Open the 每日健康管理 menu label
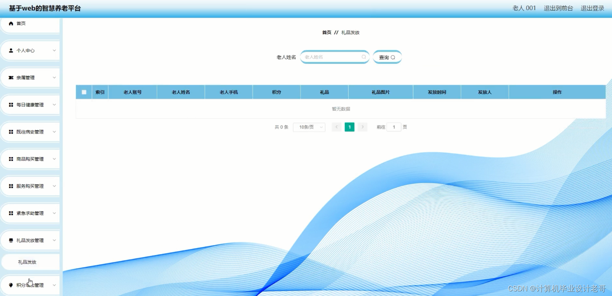This screenshot has width=612, height=296. [x=30, y=105]
